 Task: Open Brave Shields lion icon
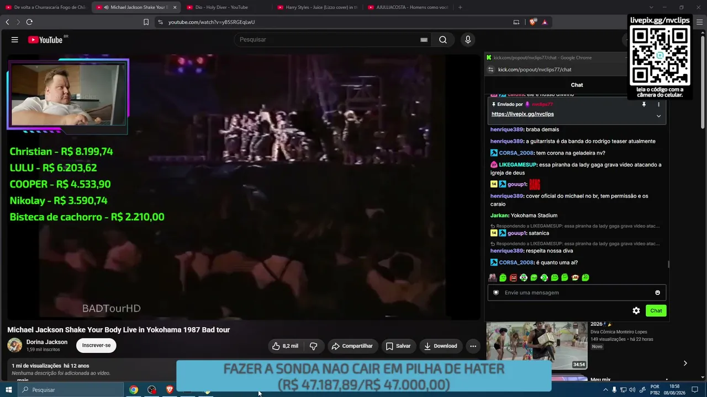532,22
